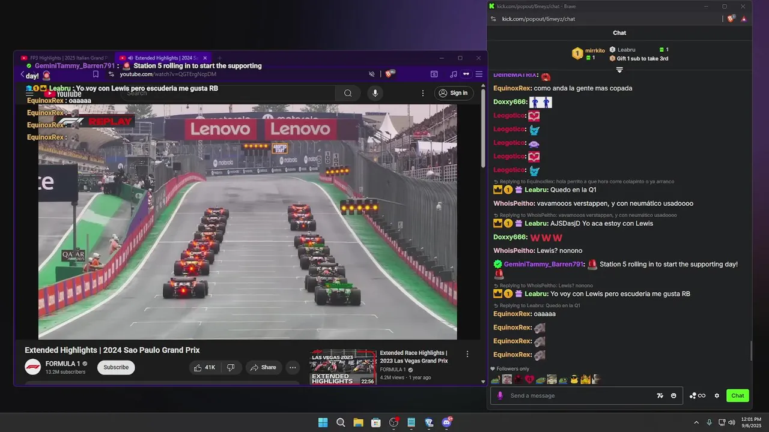Open Microsoft Store from taskbar

(376, 422)
